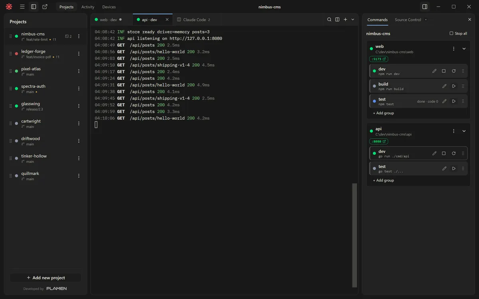Open the terminal tabs dropdown chevron
The image size is (479, 299).
point(353,20)
